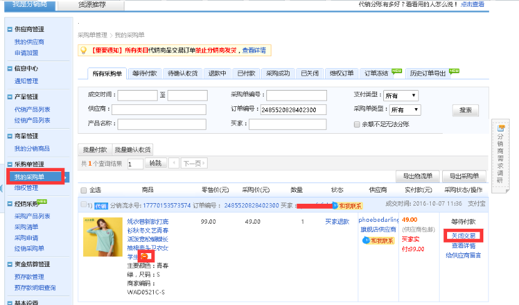Click the lightbulb notice icon
The image size is (519, 305).
[82, 51]
